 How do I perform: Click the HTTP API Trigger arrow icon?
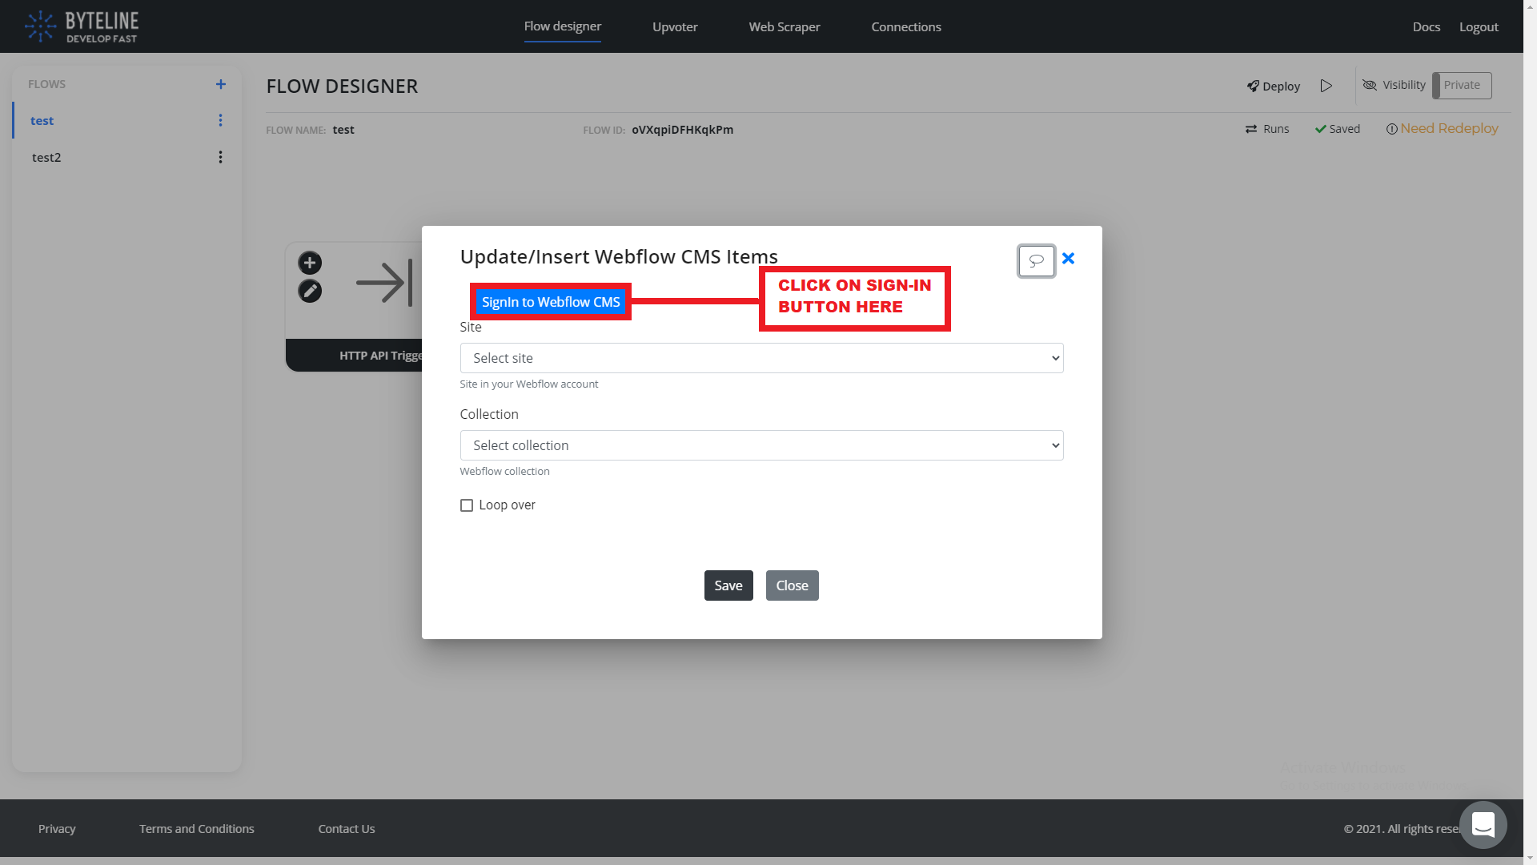click(384, 282)
